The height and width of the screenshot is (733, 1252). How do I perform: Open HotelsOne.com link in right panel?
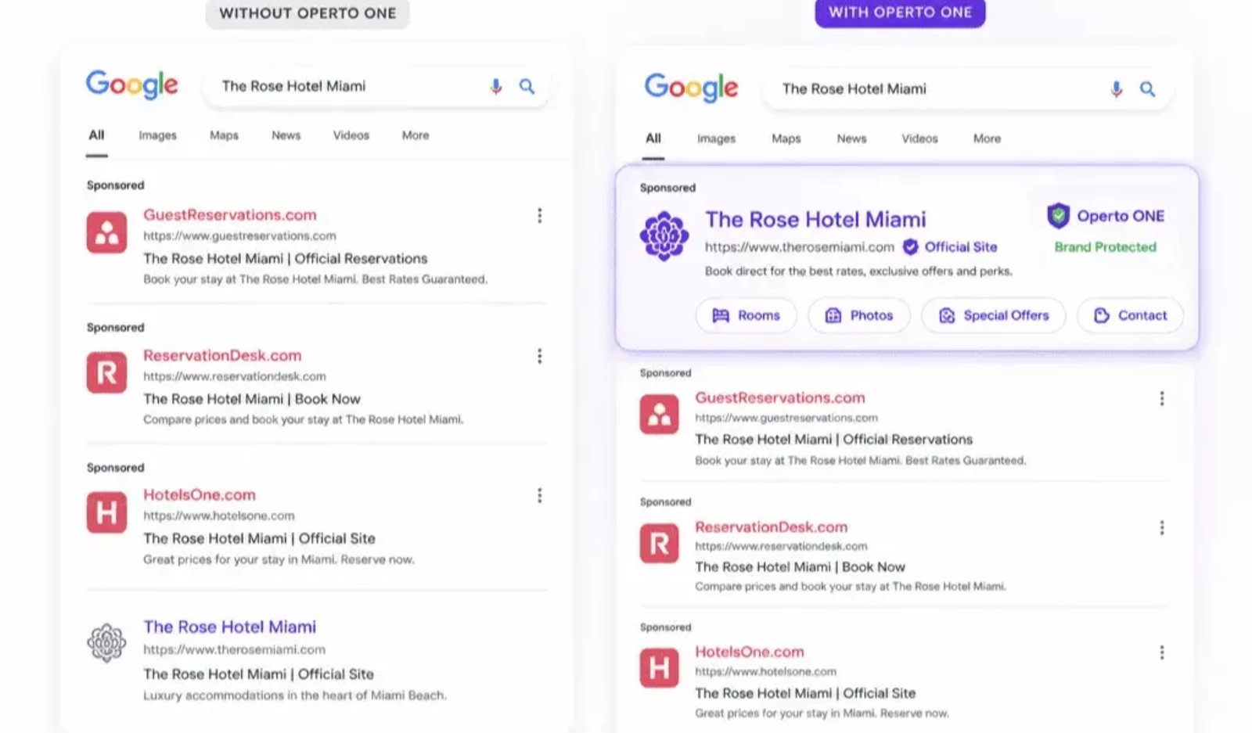(x=750, y=652)
